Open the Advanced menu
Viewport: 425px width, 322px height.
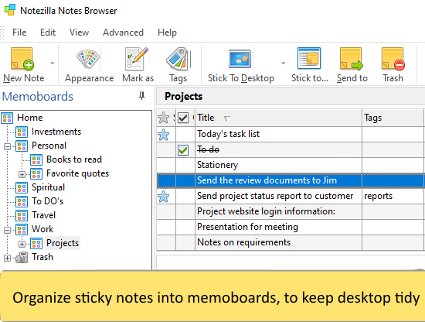click(123, 33)
